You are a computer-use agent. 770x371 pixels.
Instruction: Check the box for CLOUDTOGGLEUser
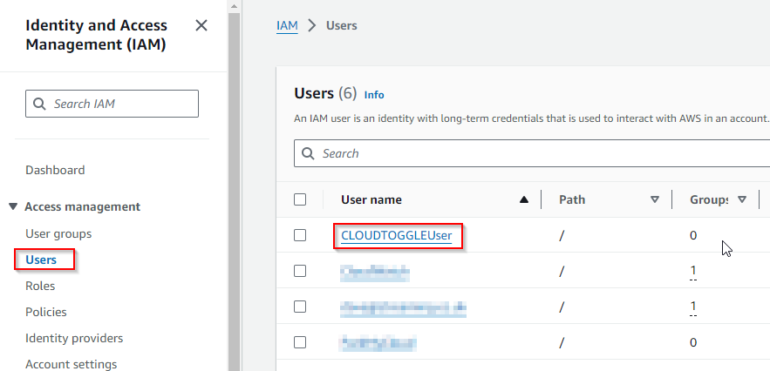click(x=300, y=235)
